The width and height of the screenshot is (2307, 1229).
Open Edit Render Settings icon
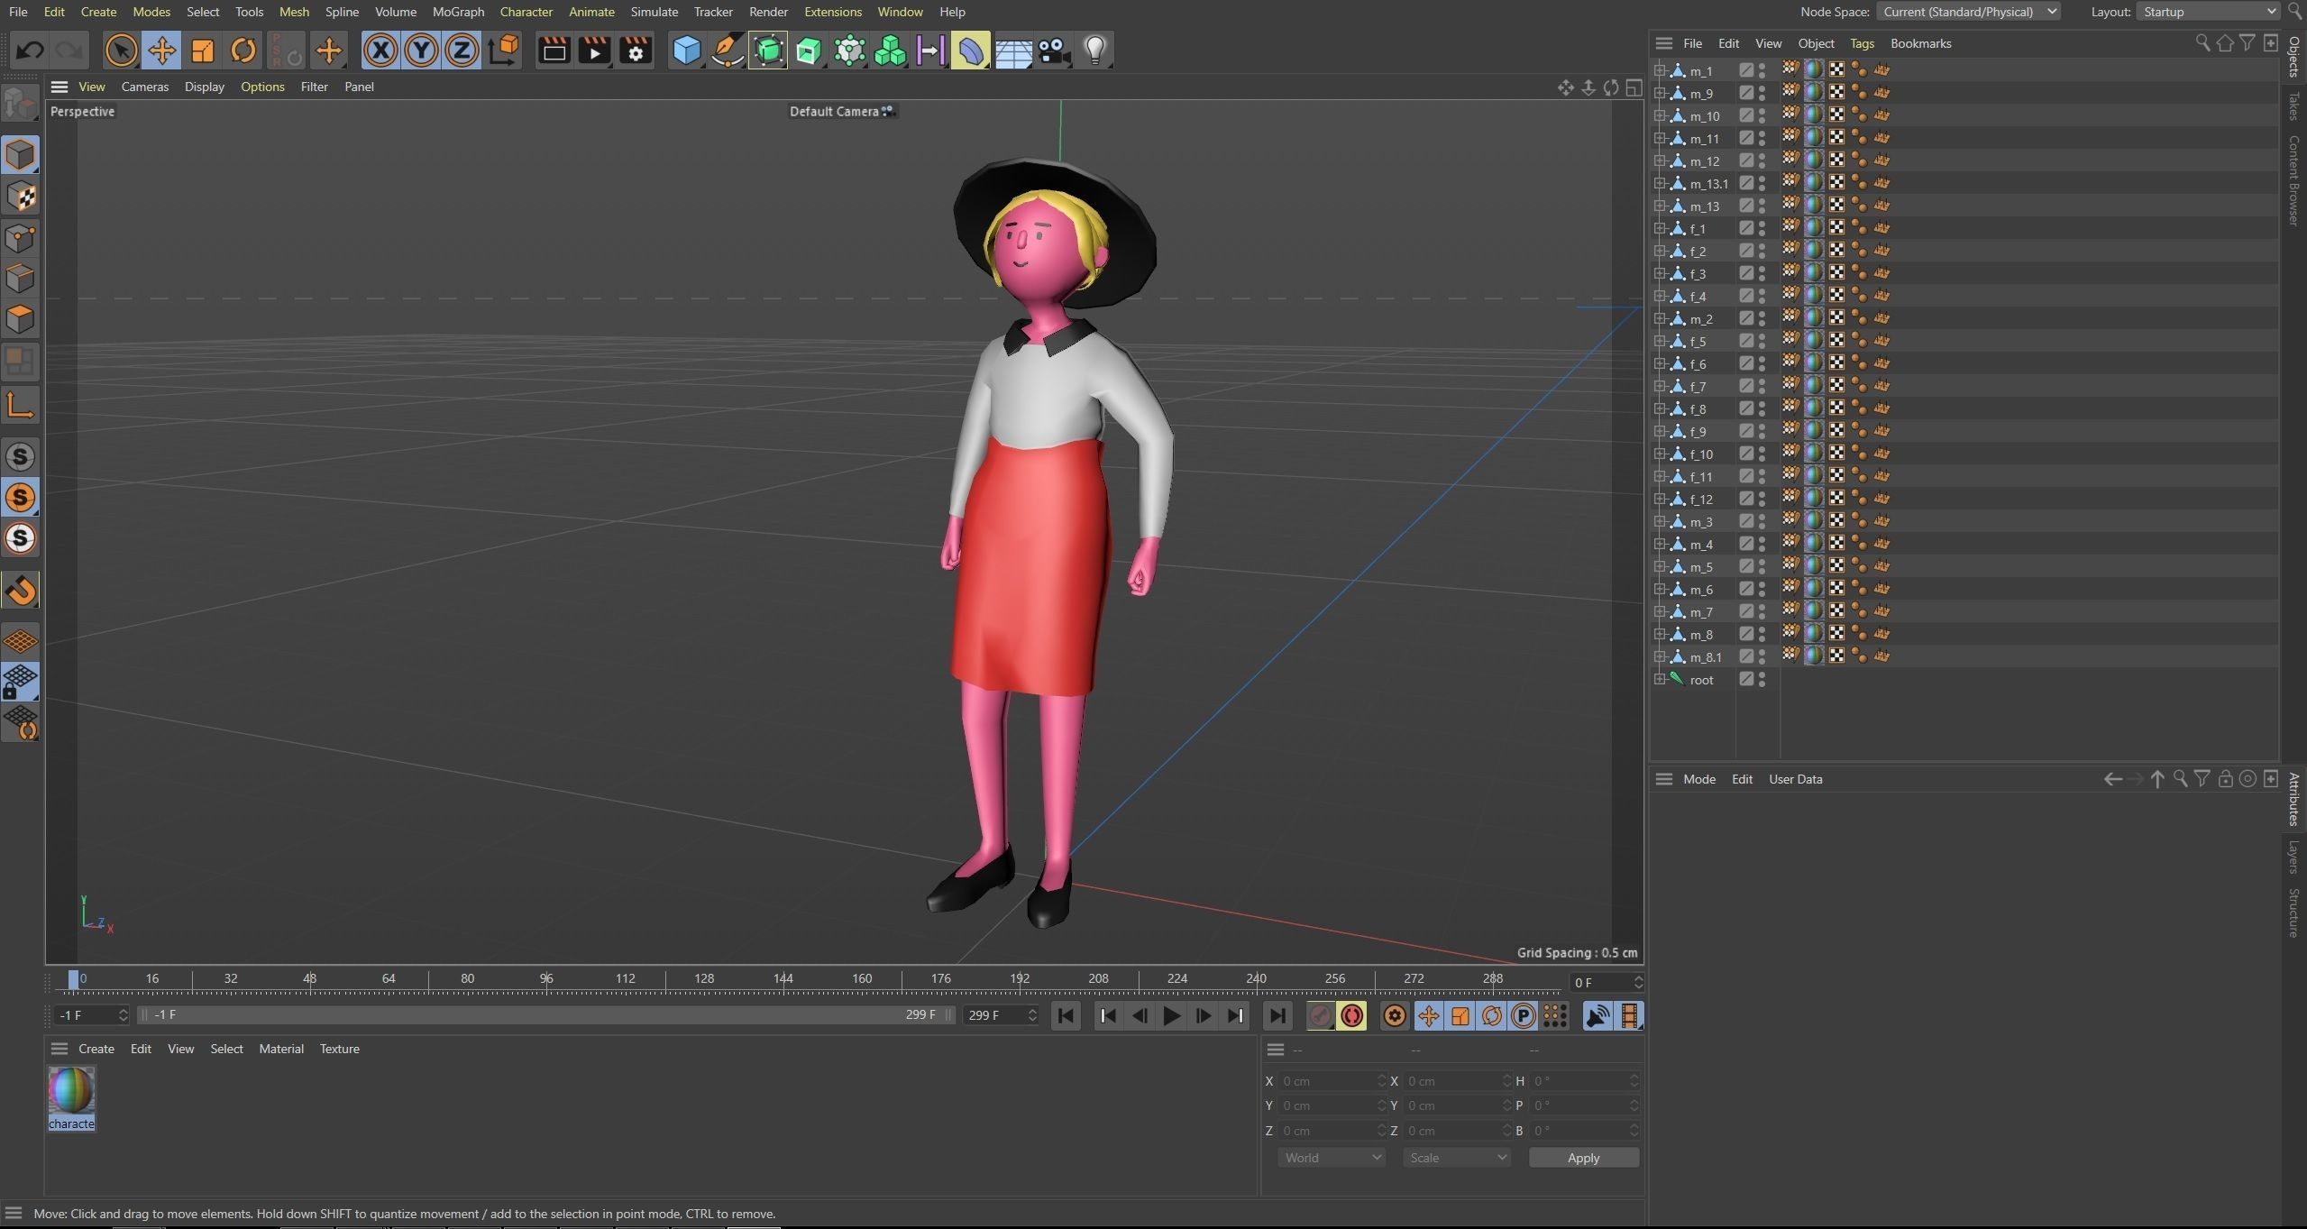coord(636,50)
